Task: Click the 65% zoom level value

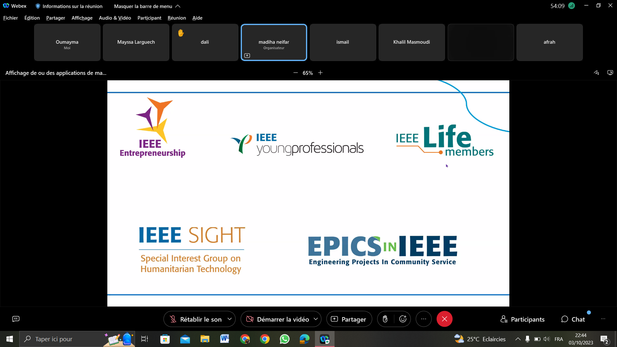Action: click(x=308, y=73)
